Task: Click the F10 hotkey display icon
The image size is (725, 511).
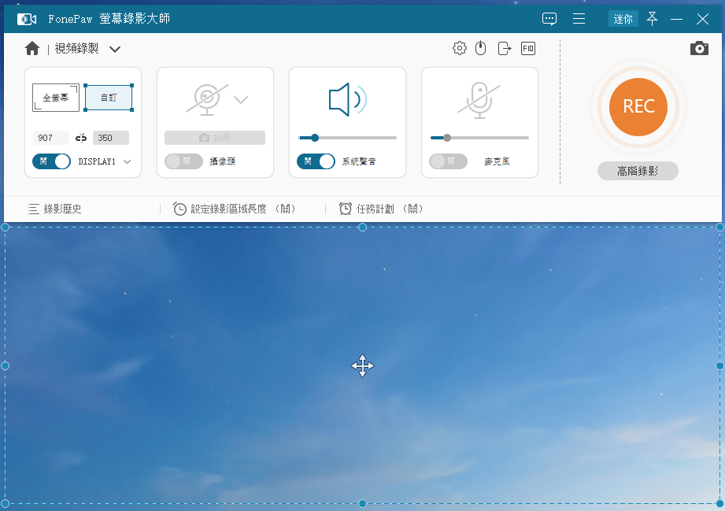Action: [527, 48]
